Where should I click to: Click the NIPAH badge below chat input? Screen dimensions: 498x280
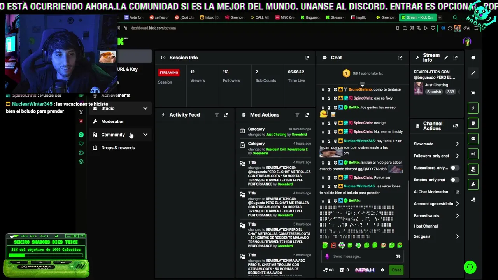coord(365,270)
